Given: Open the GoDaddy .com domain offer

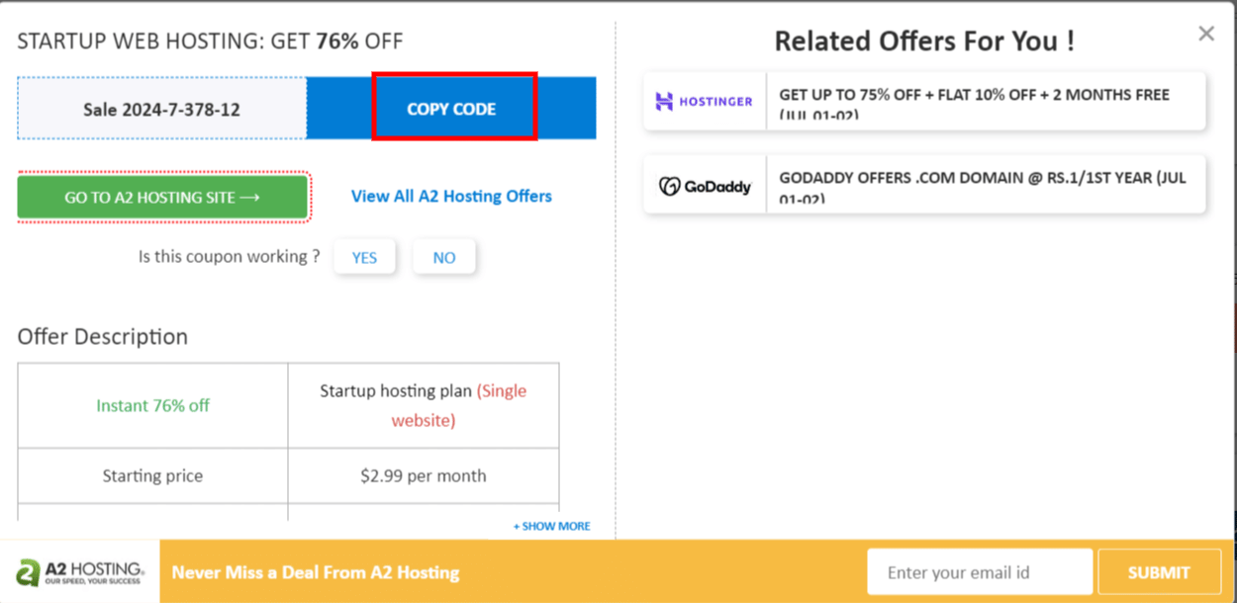Looking at the screenshot, I should pos(985,186).
